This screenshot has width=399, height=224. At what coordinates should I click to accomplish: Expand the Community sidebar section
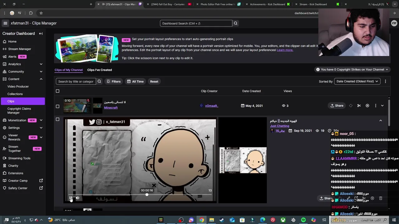(41, 72)
